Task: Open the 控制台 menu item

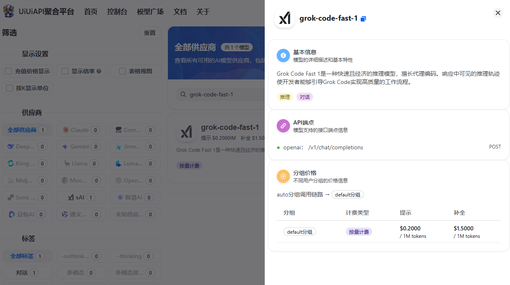Action: (117, 12)
